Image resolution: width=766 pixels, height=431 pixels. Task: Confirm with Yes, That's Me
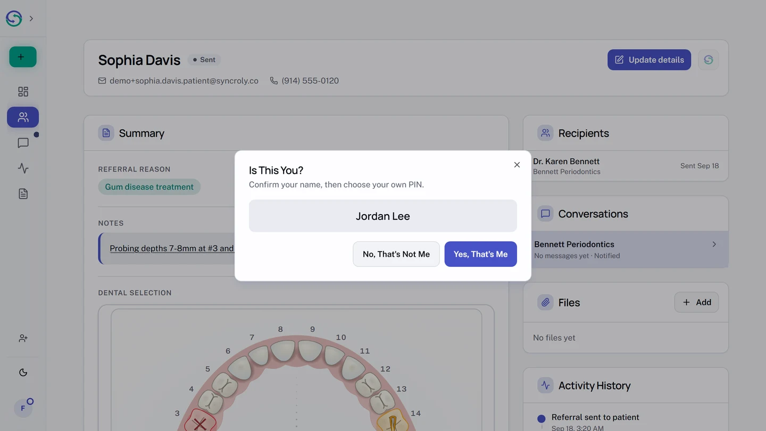click(481, 254)
